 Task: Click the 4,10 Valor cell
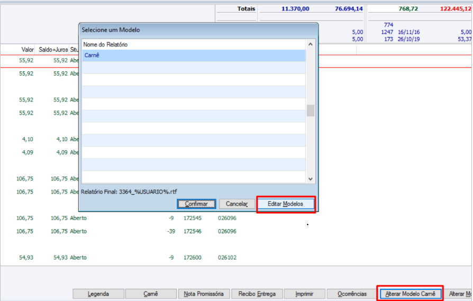(28, 139)
